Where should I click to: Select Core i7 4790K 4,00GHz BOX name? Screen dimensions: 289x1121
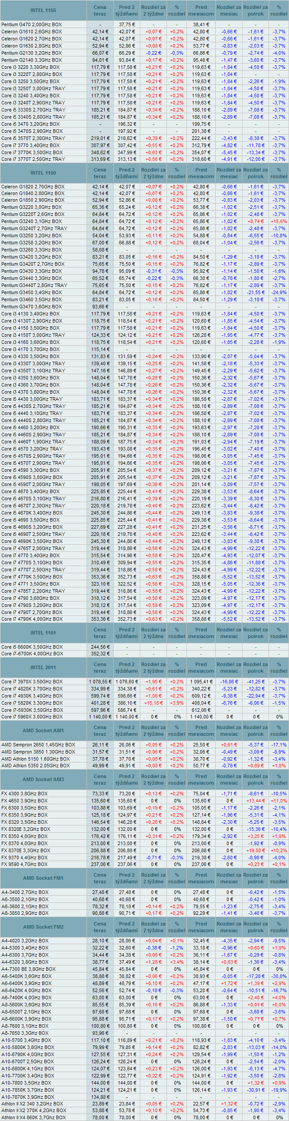[x=32, y=619]
